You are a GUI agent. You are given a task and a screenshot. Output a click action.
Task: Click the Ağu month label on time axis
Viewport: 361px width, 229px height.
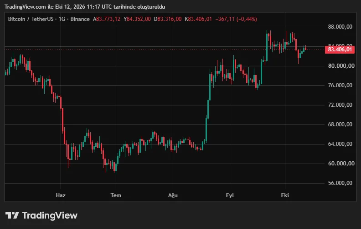(173, 195)
